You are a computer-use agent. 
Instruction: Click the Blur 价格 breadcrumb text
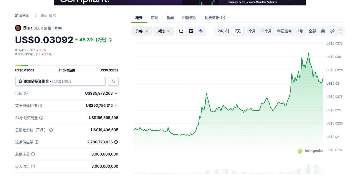(x=48, y=16)
